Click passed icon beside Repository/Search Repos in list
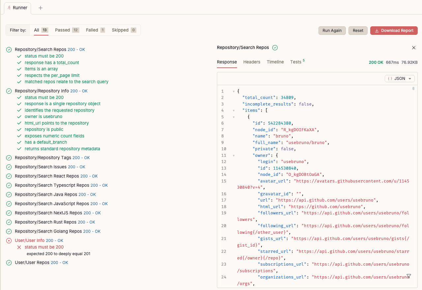This screenshot has width=422, height=290. click(x=9, y=50)
